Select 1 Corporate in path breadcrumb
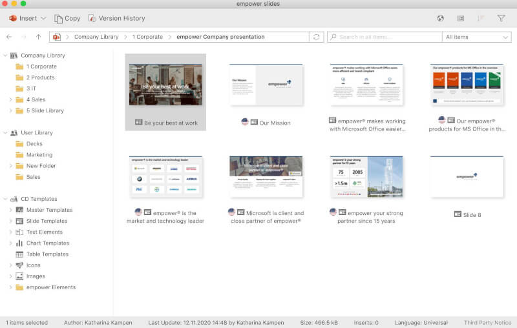The image size is (517, 328). [148, 37]
